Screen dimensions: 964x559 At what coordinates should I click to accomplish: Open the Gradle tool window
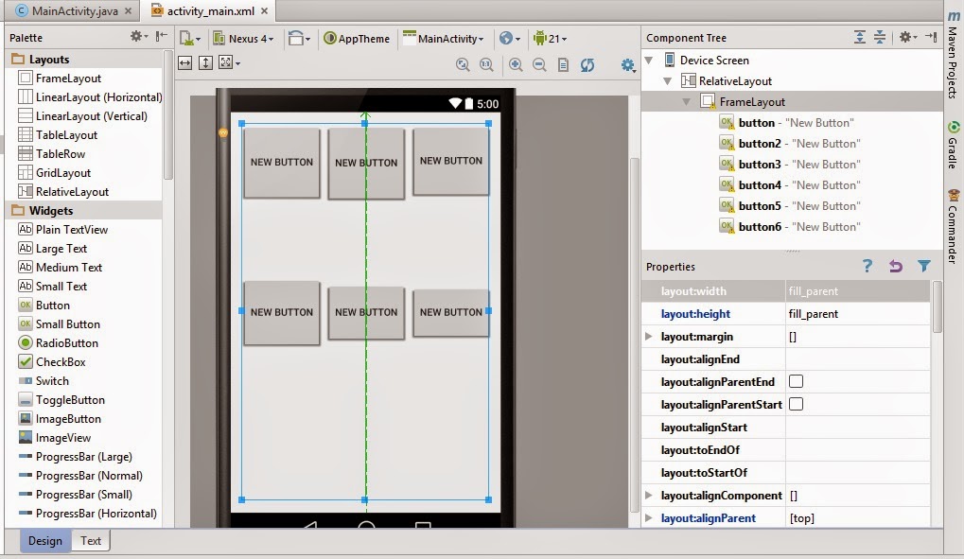point(955,151)
